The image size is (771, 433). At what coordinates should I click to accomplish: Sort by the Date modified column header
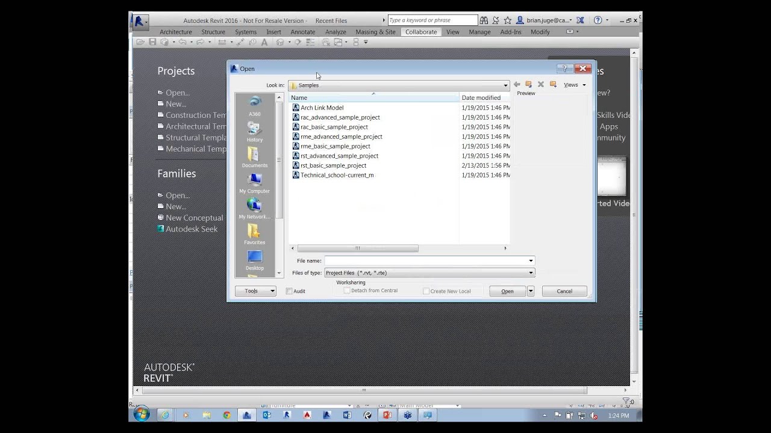[485, 97]
